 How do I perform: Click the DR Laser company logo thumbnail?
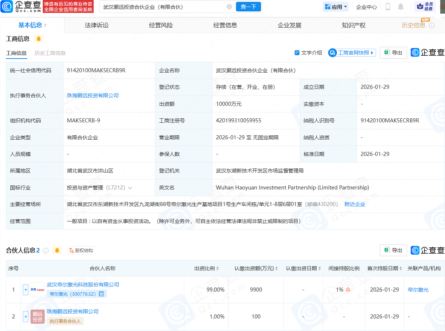pyautogui.click(x=37, y=289)
